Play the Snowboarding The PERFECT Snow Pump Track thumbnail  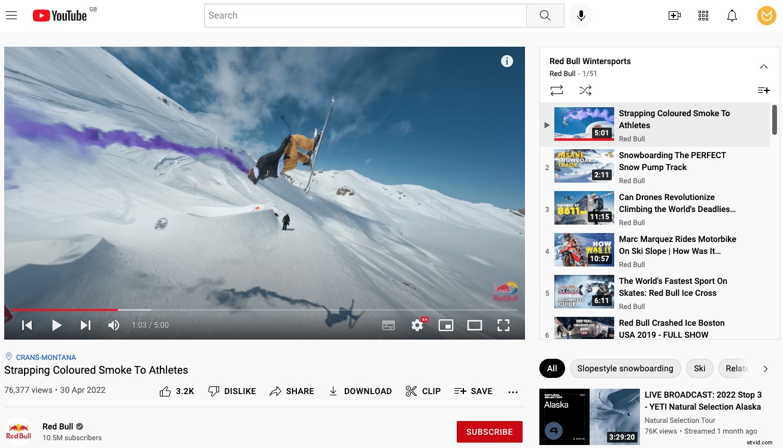pyautogui.click(x=584, y=166)
